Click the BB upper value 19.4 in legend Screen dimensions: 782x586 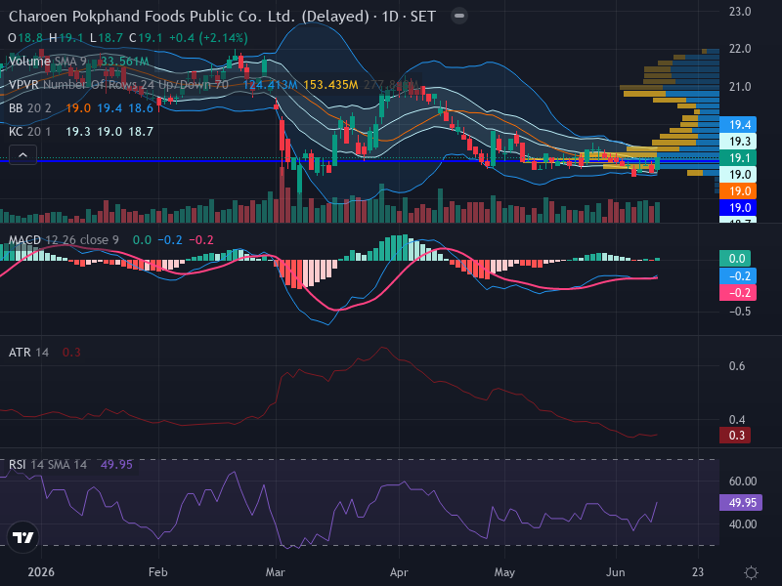tap(109, 108)
